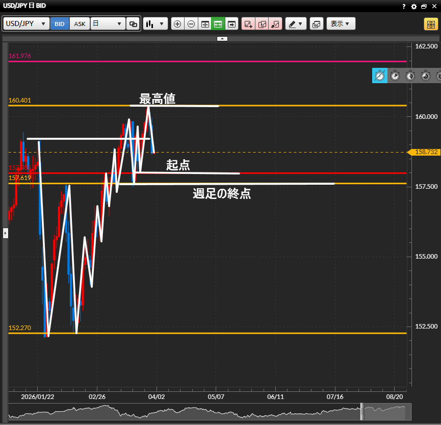Click the overview navigator range handle
The width and height of the screenshot is (441, 425).
(x=363, y=411)
